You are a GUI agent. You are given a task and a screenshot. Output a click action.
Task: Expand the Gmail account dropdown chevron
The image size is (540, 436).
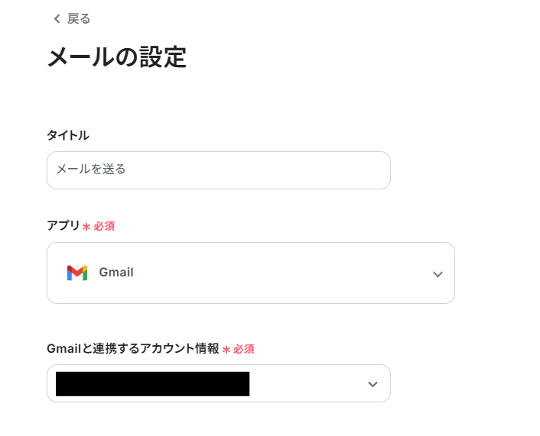click(372, 384)
